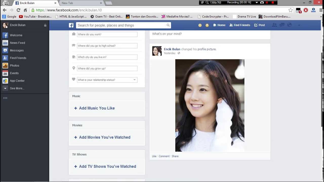Image resolution: width=324 pixels, height=182 pixels.
Task: Open Find Friends in the blue header
Action: click(240, 25)
